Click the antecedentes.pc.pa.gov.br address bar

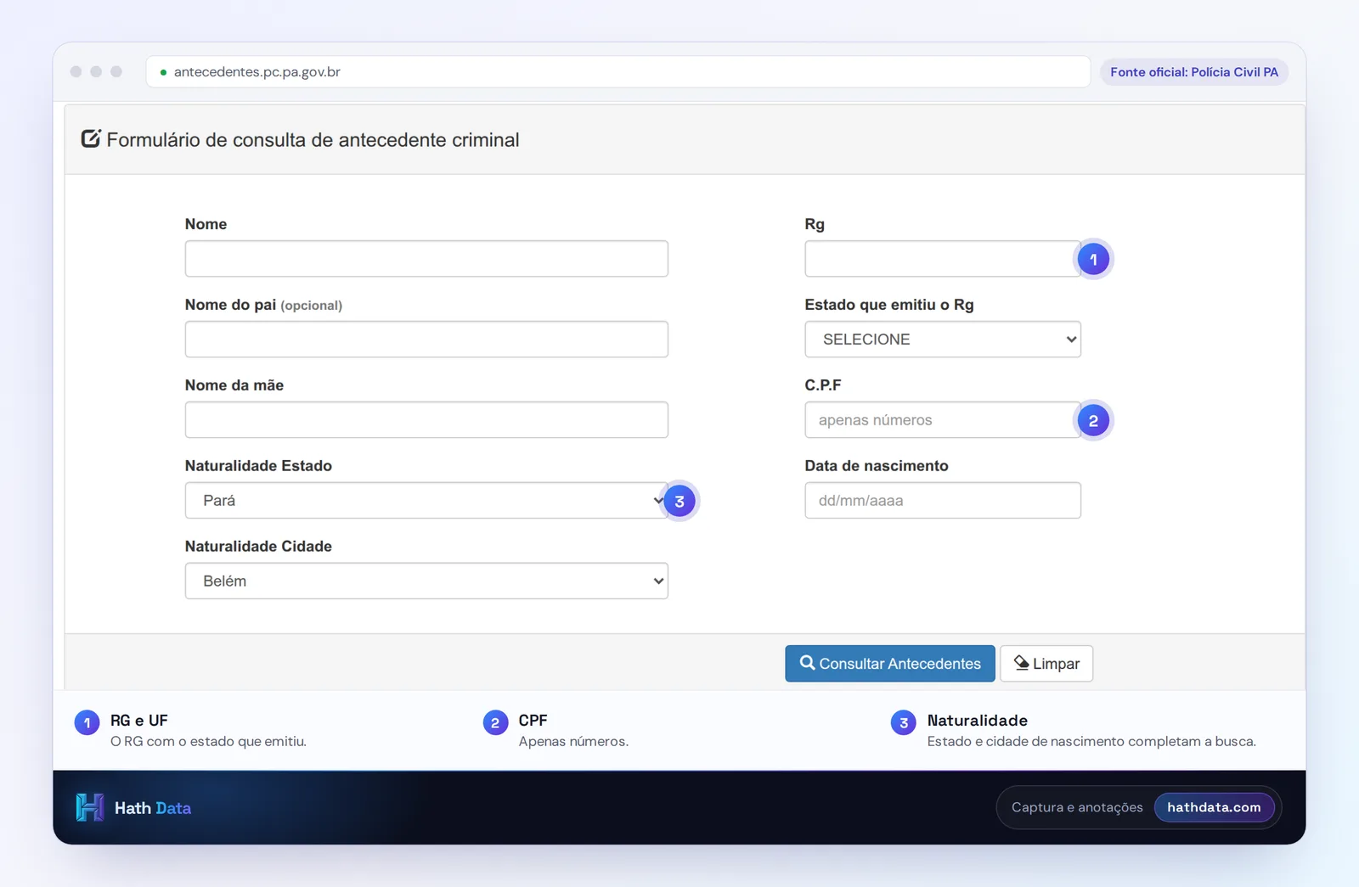pyautogui.click(x=618, y=72)
